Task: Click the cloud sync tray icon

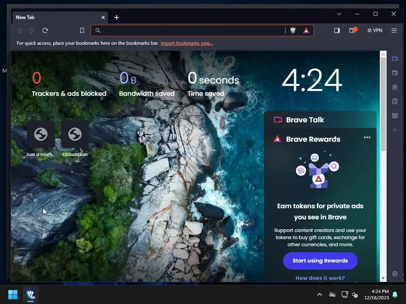Action: click(x=332, y=294)
